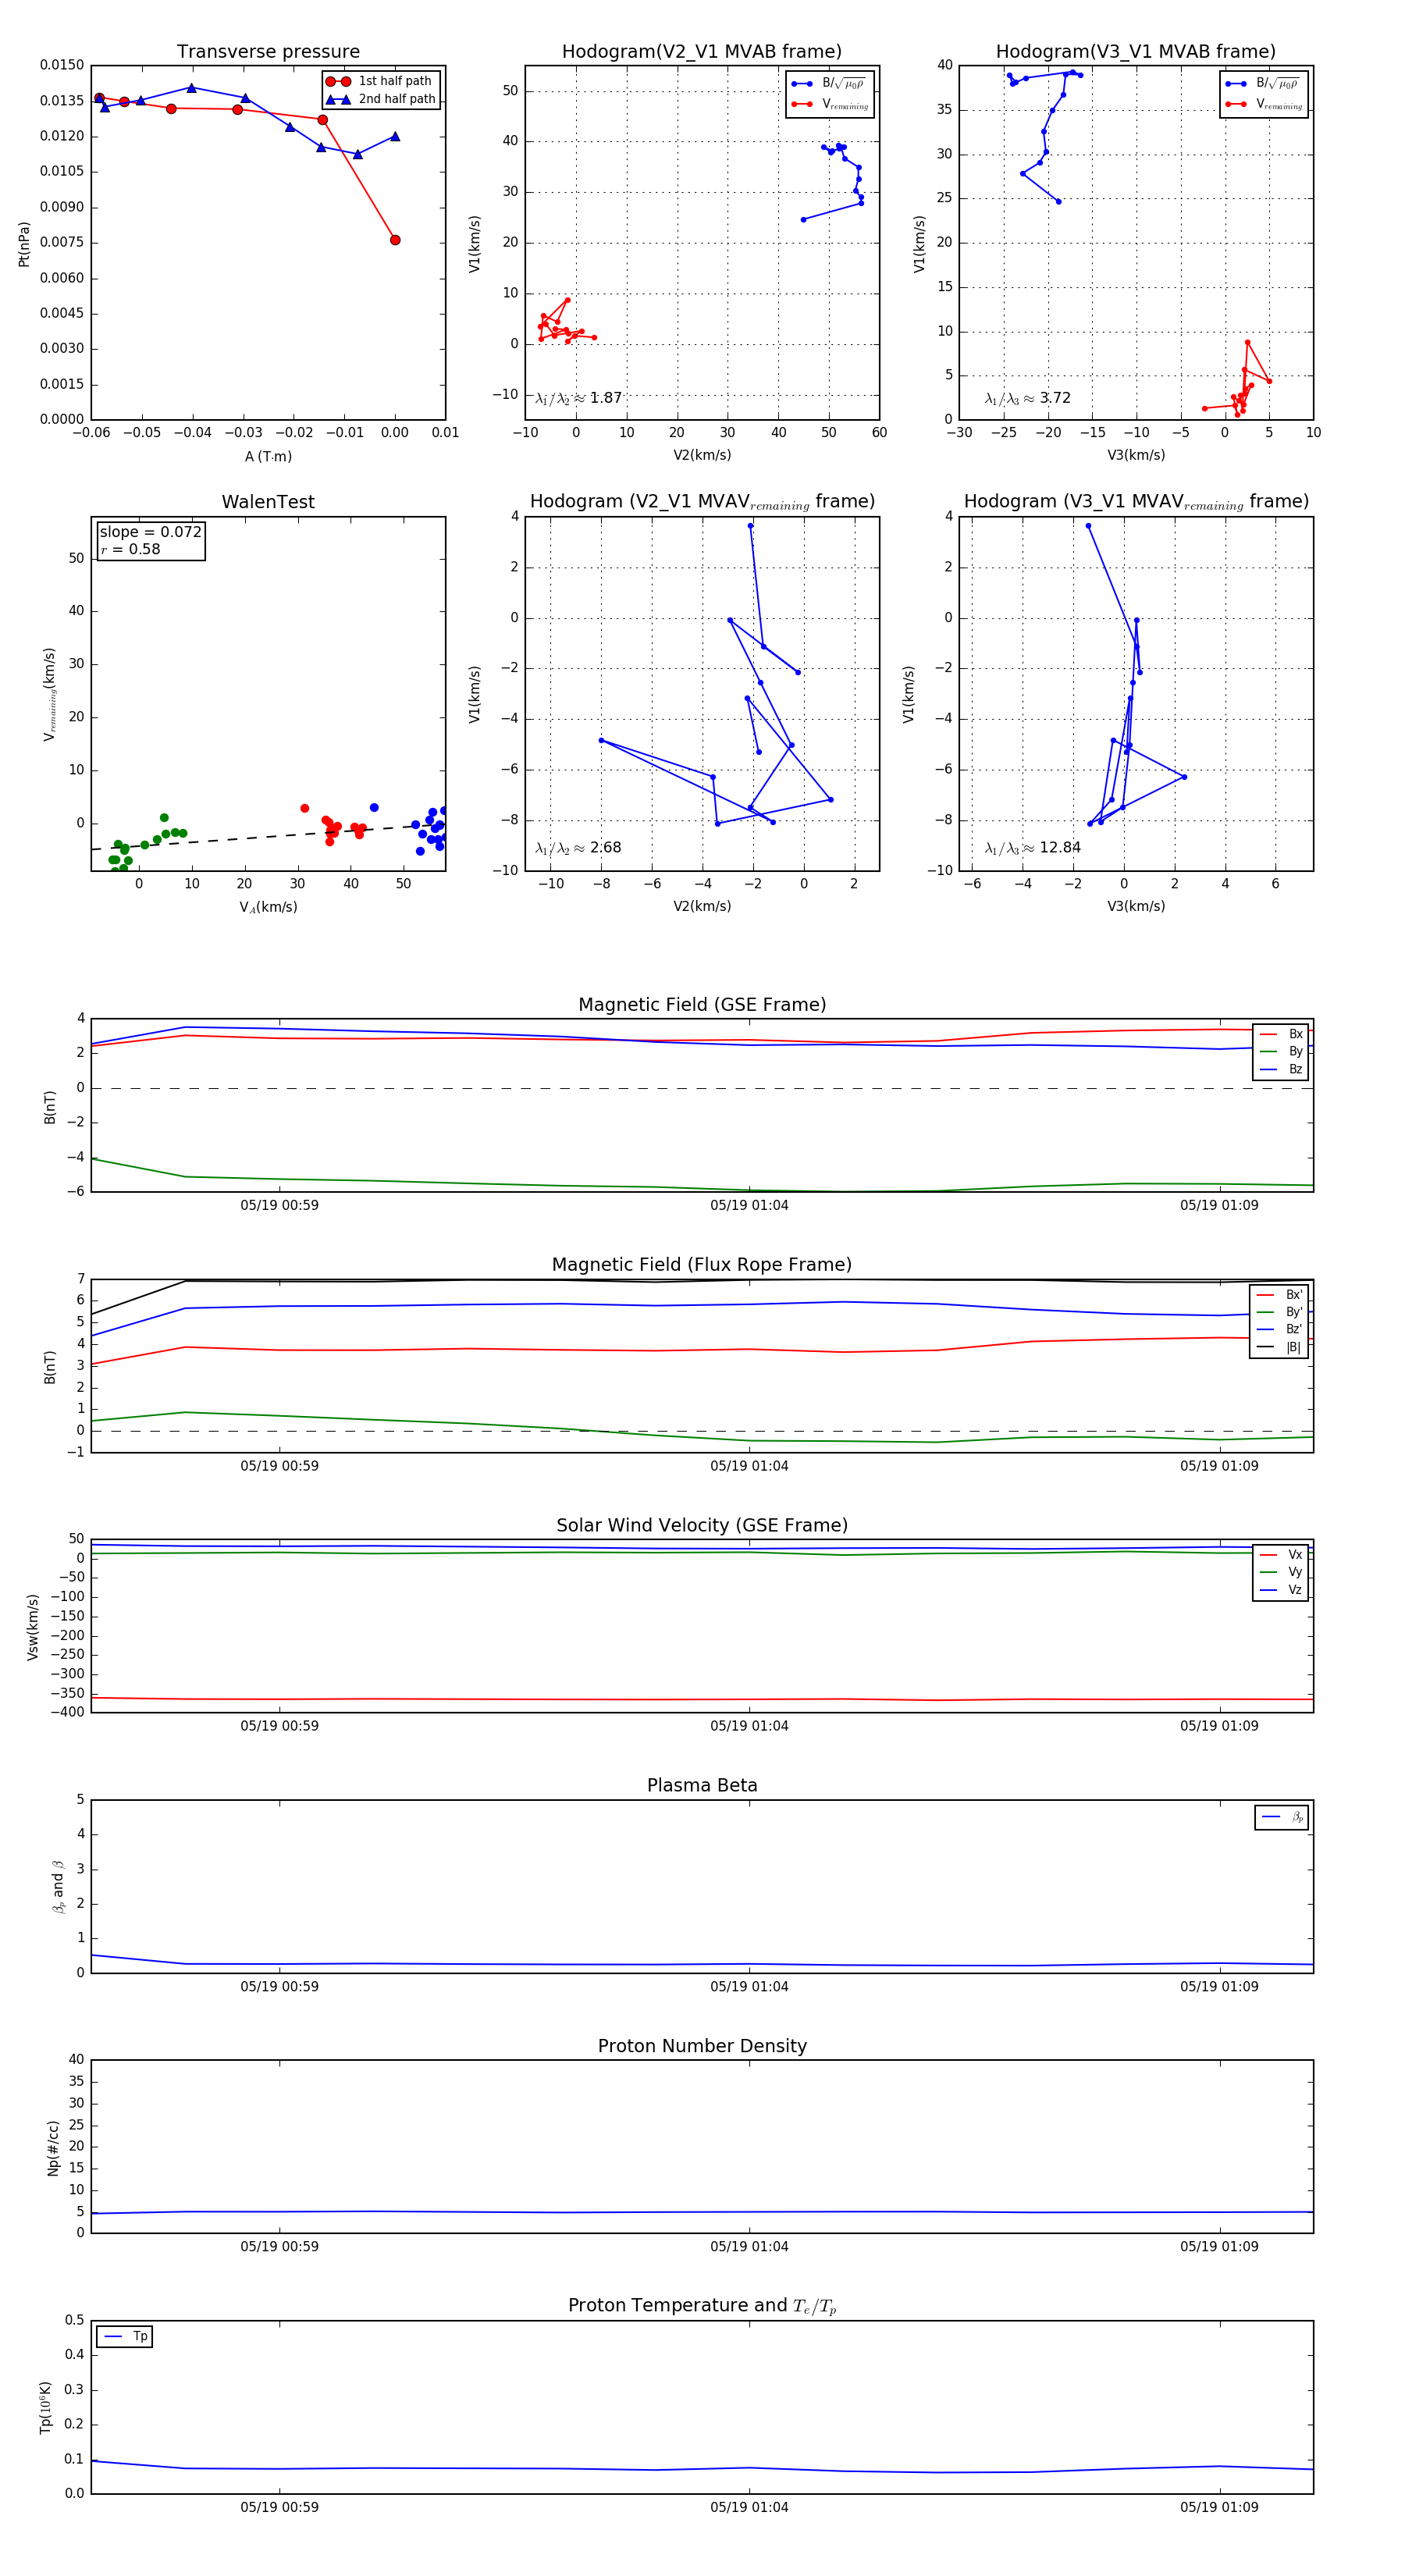The image size is (1405, 2576).
Task: Click the "Np(#/cc)" y-axis label
Action: click(53, 2148)
